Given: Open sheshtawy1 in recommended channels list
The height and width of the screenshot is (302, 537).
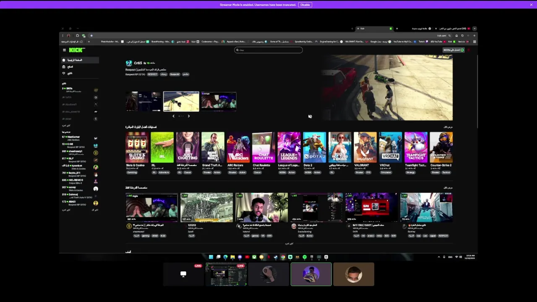Looking at the screenshot, I should pos(80,153).
